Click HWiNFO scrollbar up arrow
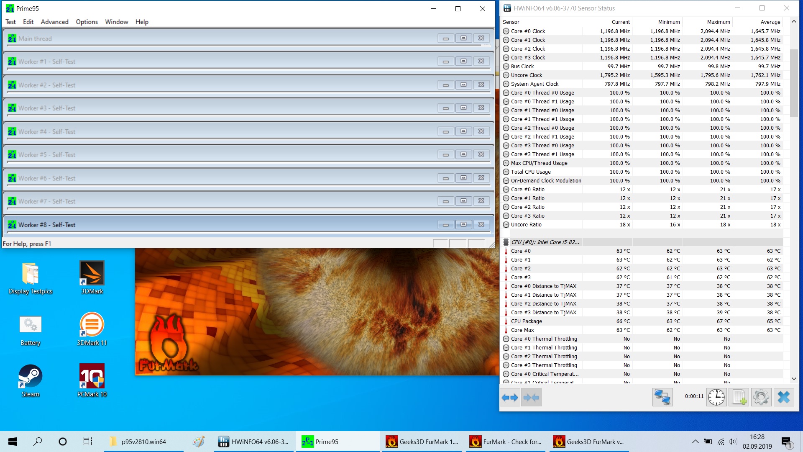The width and height of the screenshot is (803, 452). pyautogui.click(x=794, y=21)
